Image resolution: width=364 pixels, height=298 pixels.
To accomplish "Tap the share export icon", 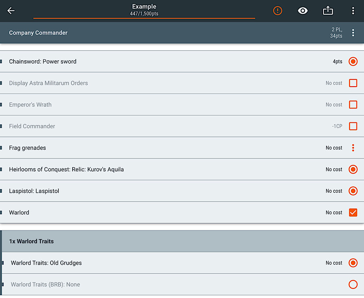I will pos(328,10).
